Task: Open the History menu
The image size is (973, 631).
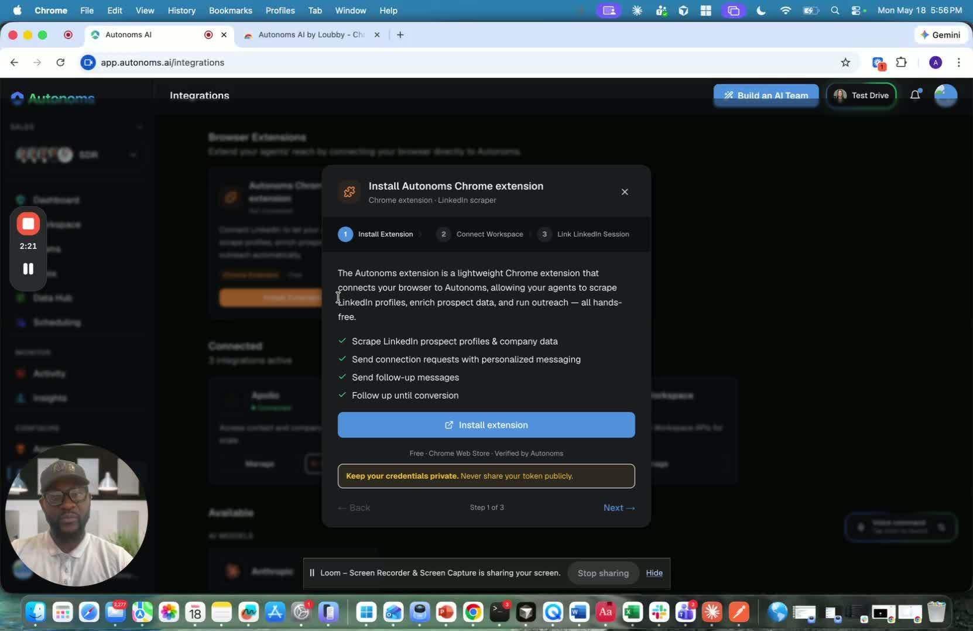Action: 181,10
